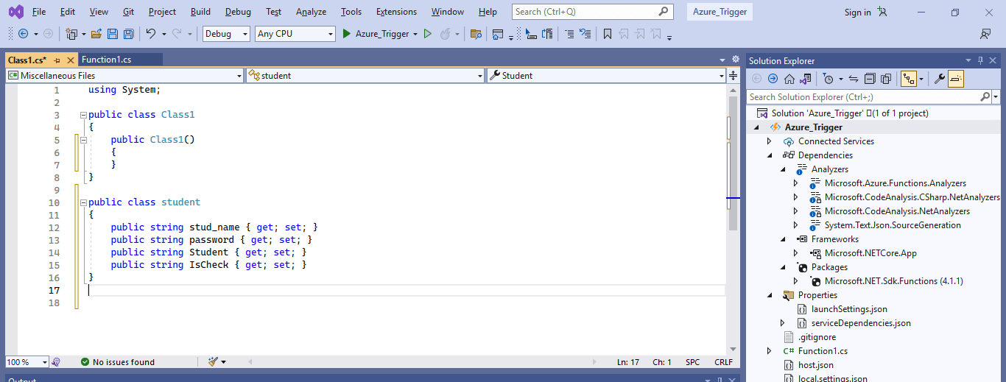Collapse the Class1() constructor outlining box
Viewport: 1006px width, 382px height.
coord(83,140)
